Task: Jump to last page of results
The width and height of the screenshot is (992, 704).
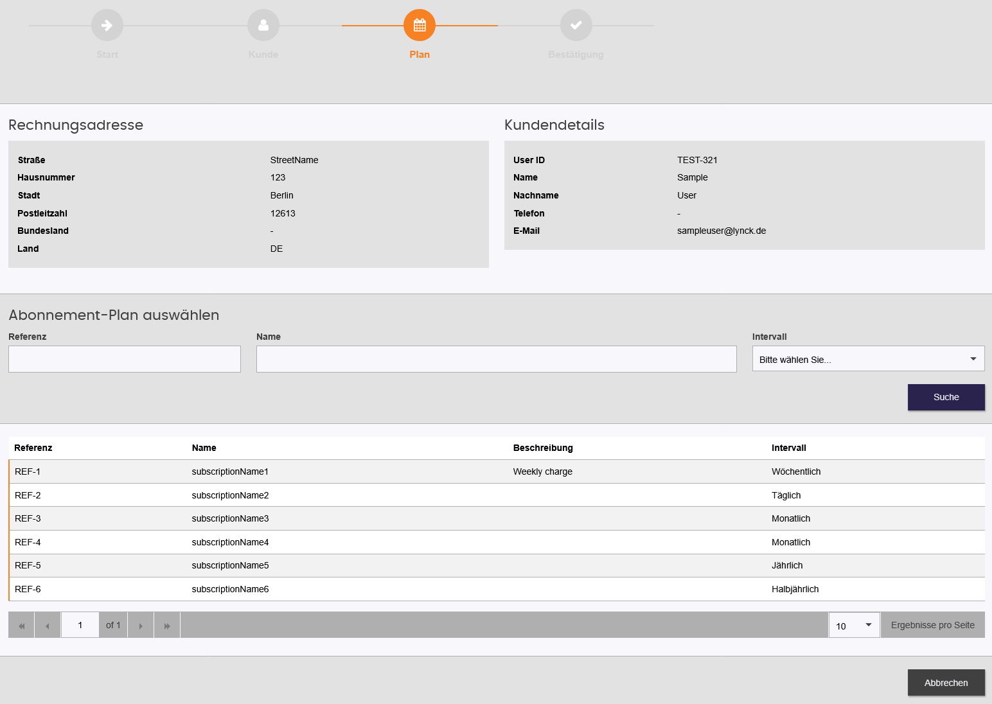Action: click(167, 626)
